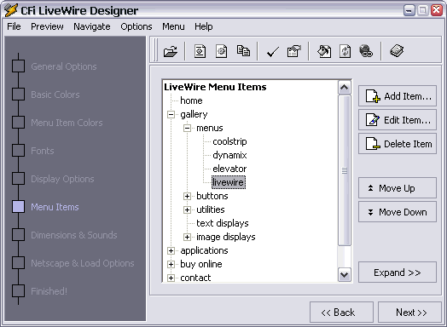
Task: Open the File menu
Action: [x=14, y=26]
